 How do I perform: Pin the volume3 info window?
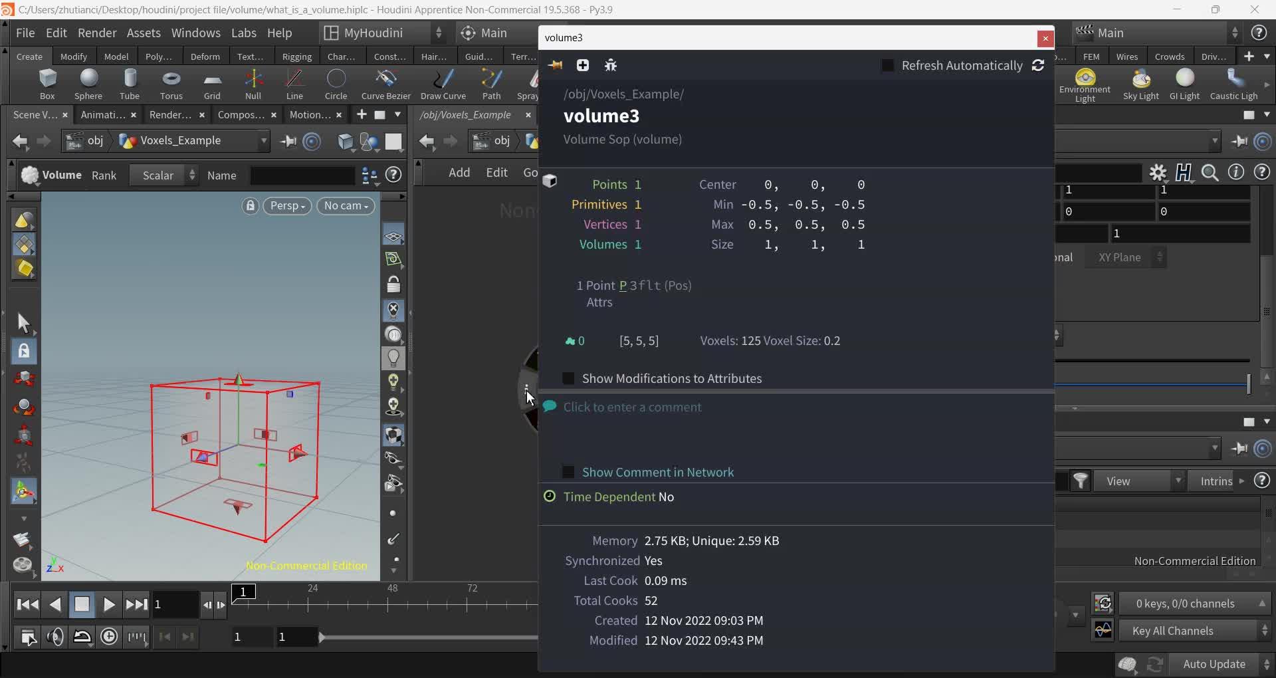(555, 65)
